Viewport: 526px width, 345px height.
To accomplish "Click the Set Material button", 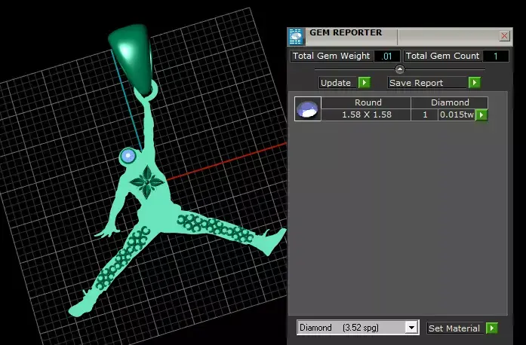I will [x=456, y=328].
